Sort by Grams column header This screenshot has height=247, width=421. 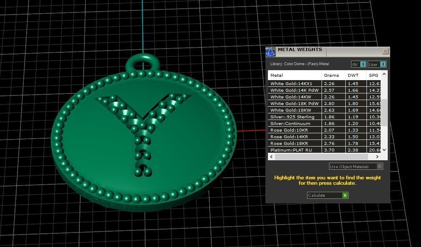point(333,75)
